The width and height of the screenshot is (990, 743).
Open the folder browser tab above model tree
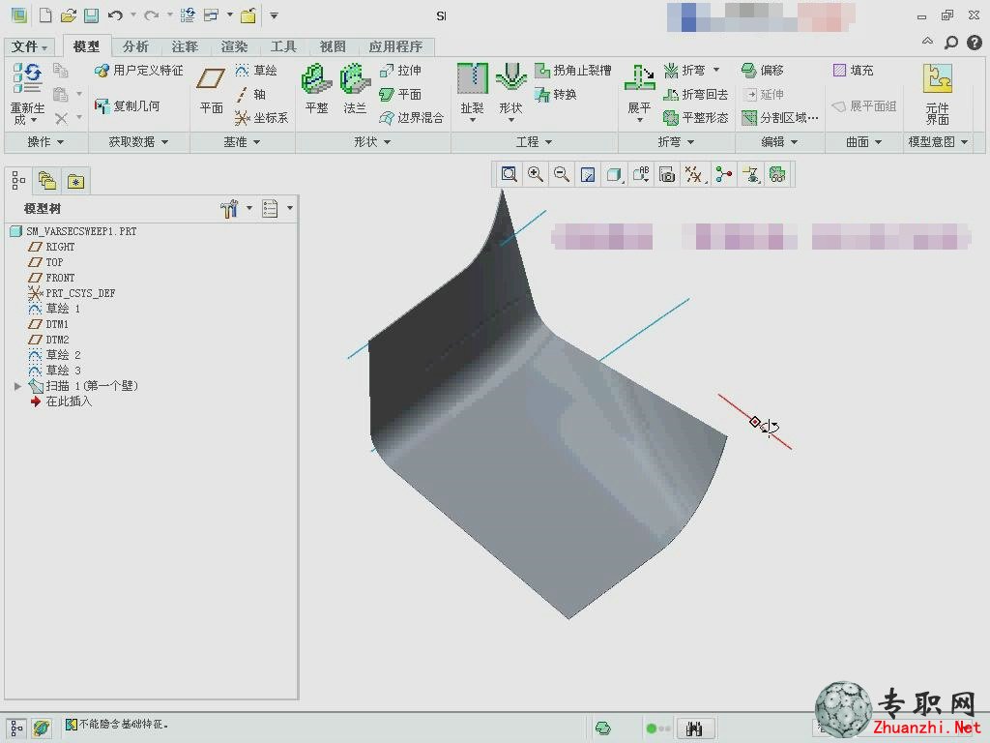(47, 181)
